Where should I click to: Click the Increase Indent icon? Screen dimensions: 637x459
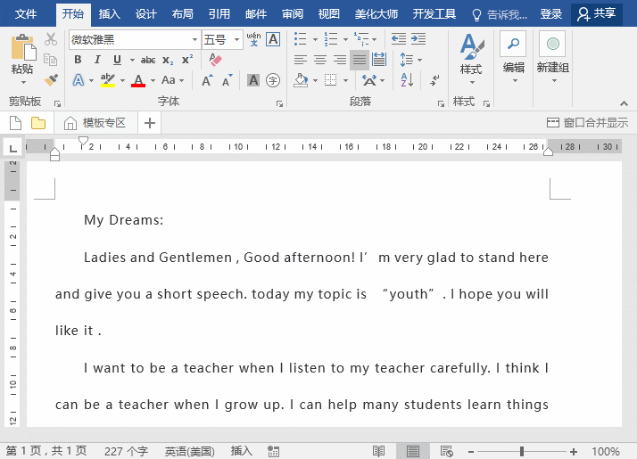click(x=418, y=39)
